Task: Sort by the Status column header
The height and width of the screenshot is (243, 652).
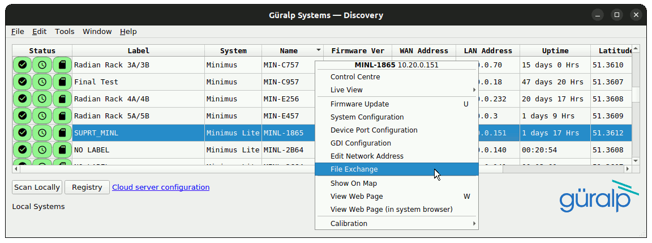Action: point(42,51)
